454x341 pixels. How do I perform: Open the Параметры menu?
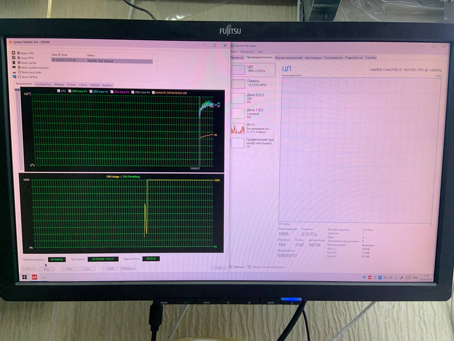(x=247, y=52)
